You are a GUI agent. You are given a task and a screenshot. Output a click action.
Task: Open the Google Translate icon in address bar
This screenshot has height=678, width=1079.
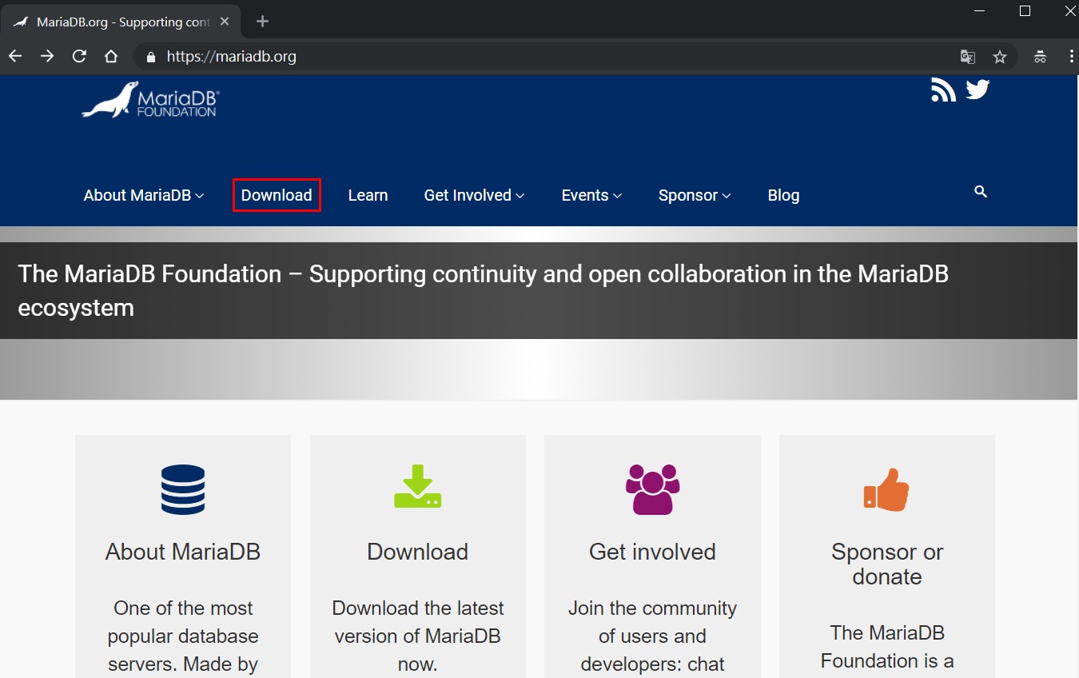click(x=967, y=57)
